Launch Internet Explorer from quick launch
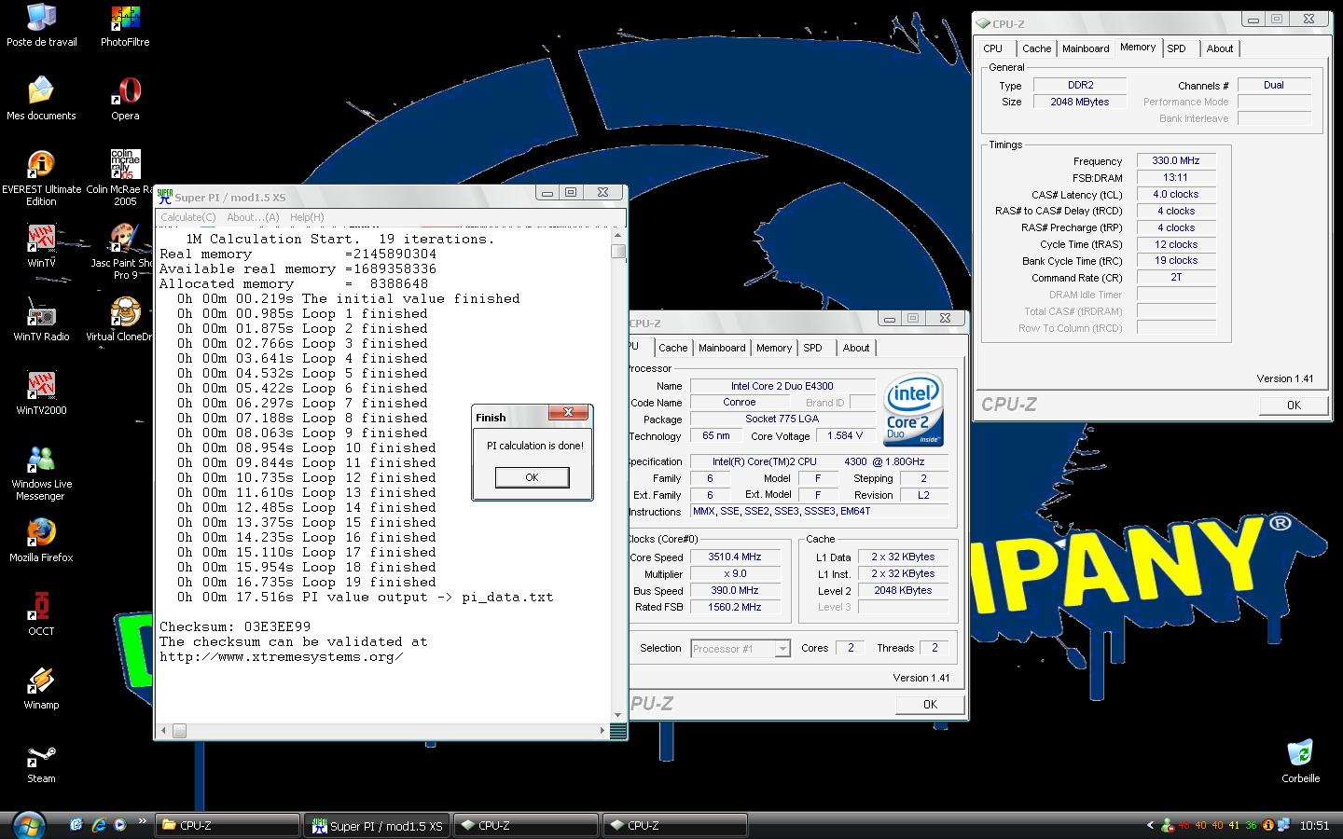 tap(99, 825)
